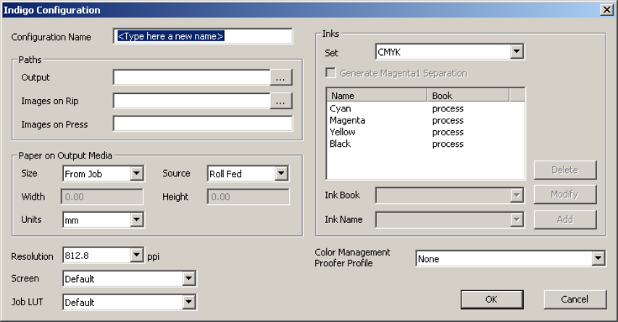The height and width of the screenshot is (322, 618).
Task: Click the Output path input field
Action: (x=191, y=77)
